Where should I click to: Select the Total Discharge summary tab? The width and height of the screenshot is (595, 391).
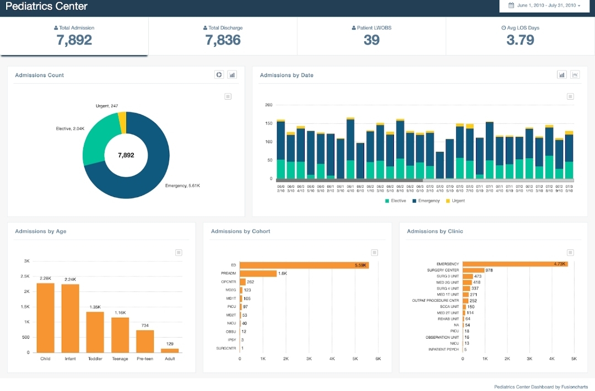pyautogui.click(x=223, y=36)
